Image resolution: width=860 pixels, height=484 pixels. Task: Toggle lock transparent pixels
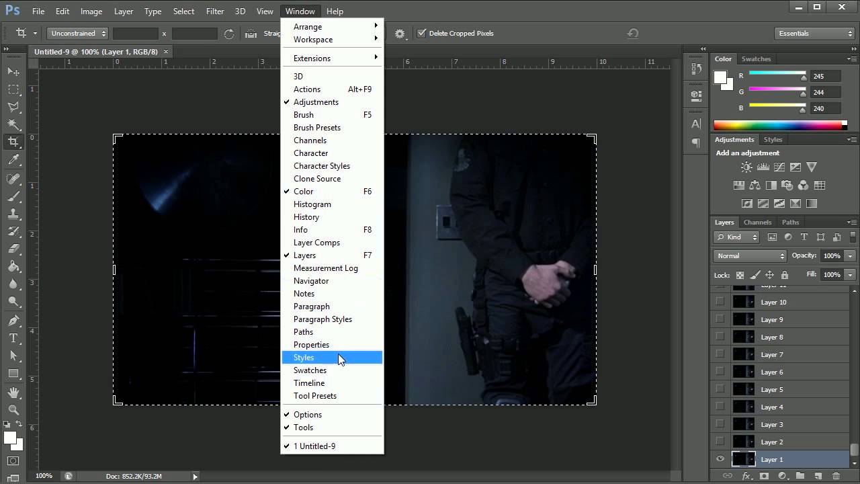(x=740, y=275)
